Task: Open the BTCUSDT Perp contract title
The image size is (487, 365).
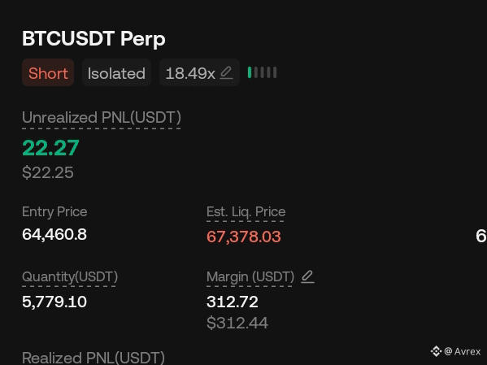Action: tap(93, 38)
